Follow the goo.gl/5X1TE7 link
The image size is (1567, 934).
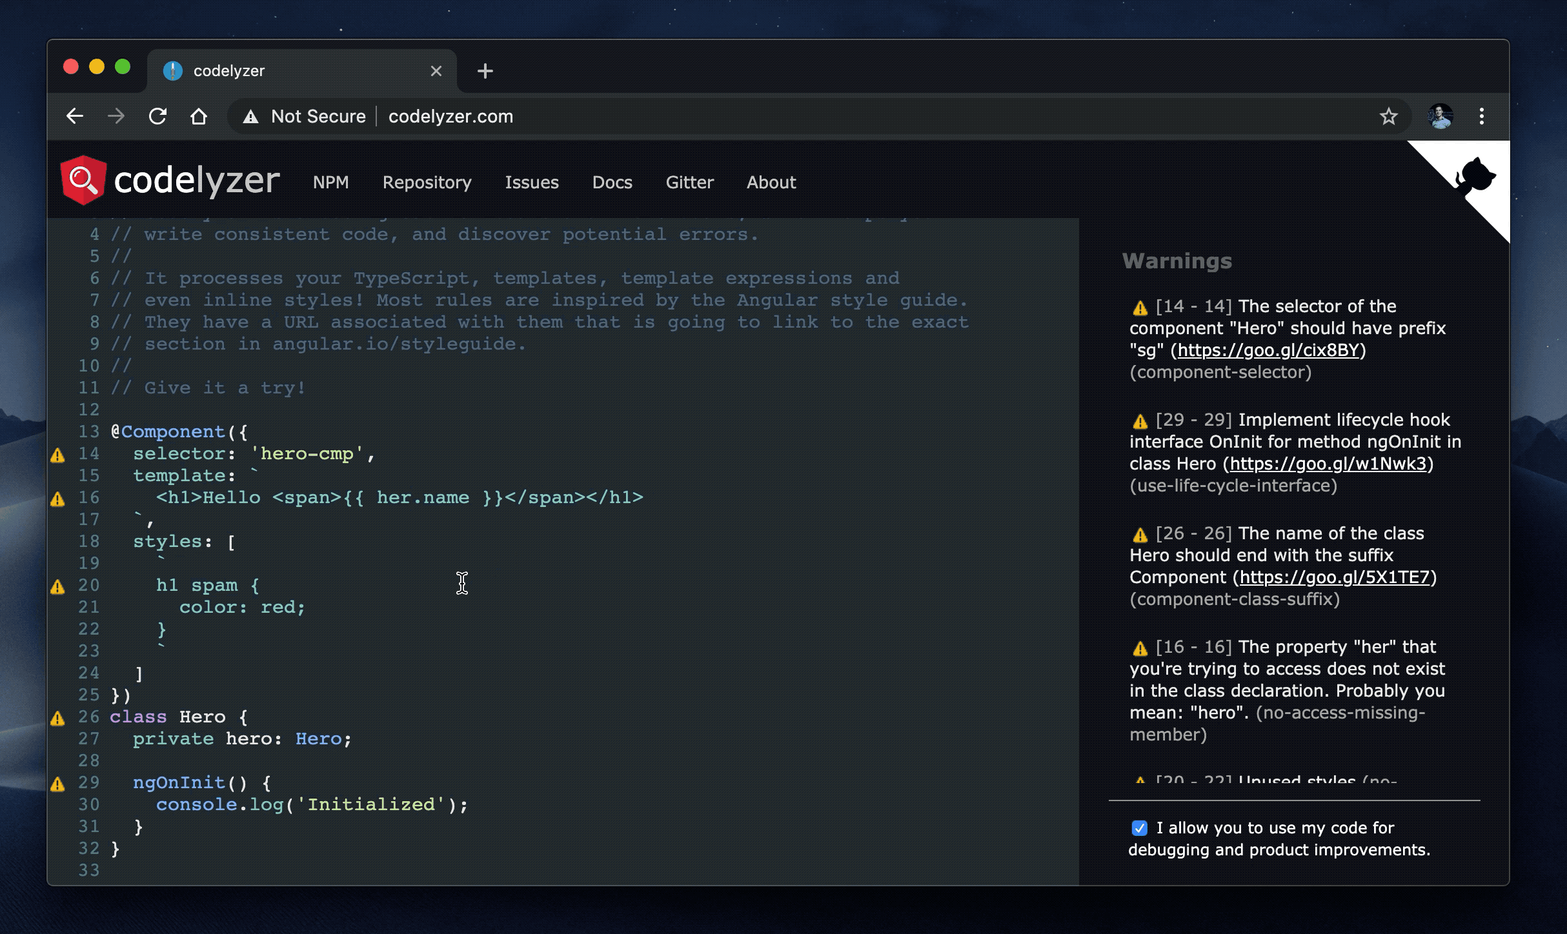pos(1334,577)
